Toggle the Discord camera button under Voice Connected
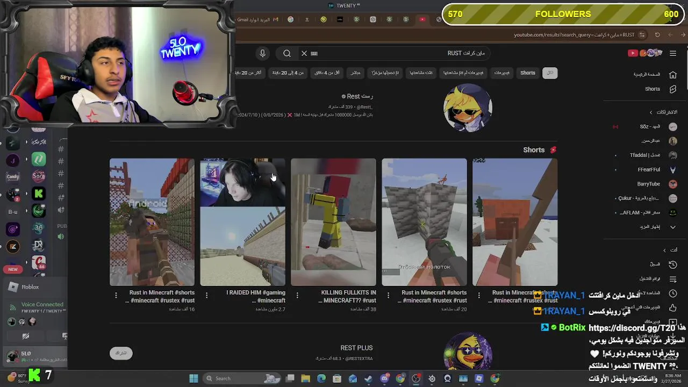The width and height of the screenshot is (688, 387). click(25, 336)
